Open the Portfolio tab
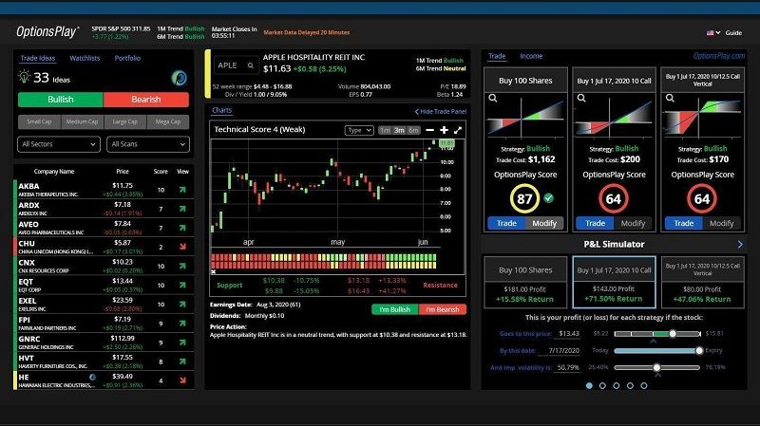The image size is (760, 426). click(127, 58)
